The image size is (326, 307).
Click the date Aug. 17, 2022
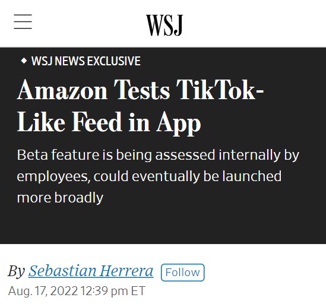point(43,291)
